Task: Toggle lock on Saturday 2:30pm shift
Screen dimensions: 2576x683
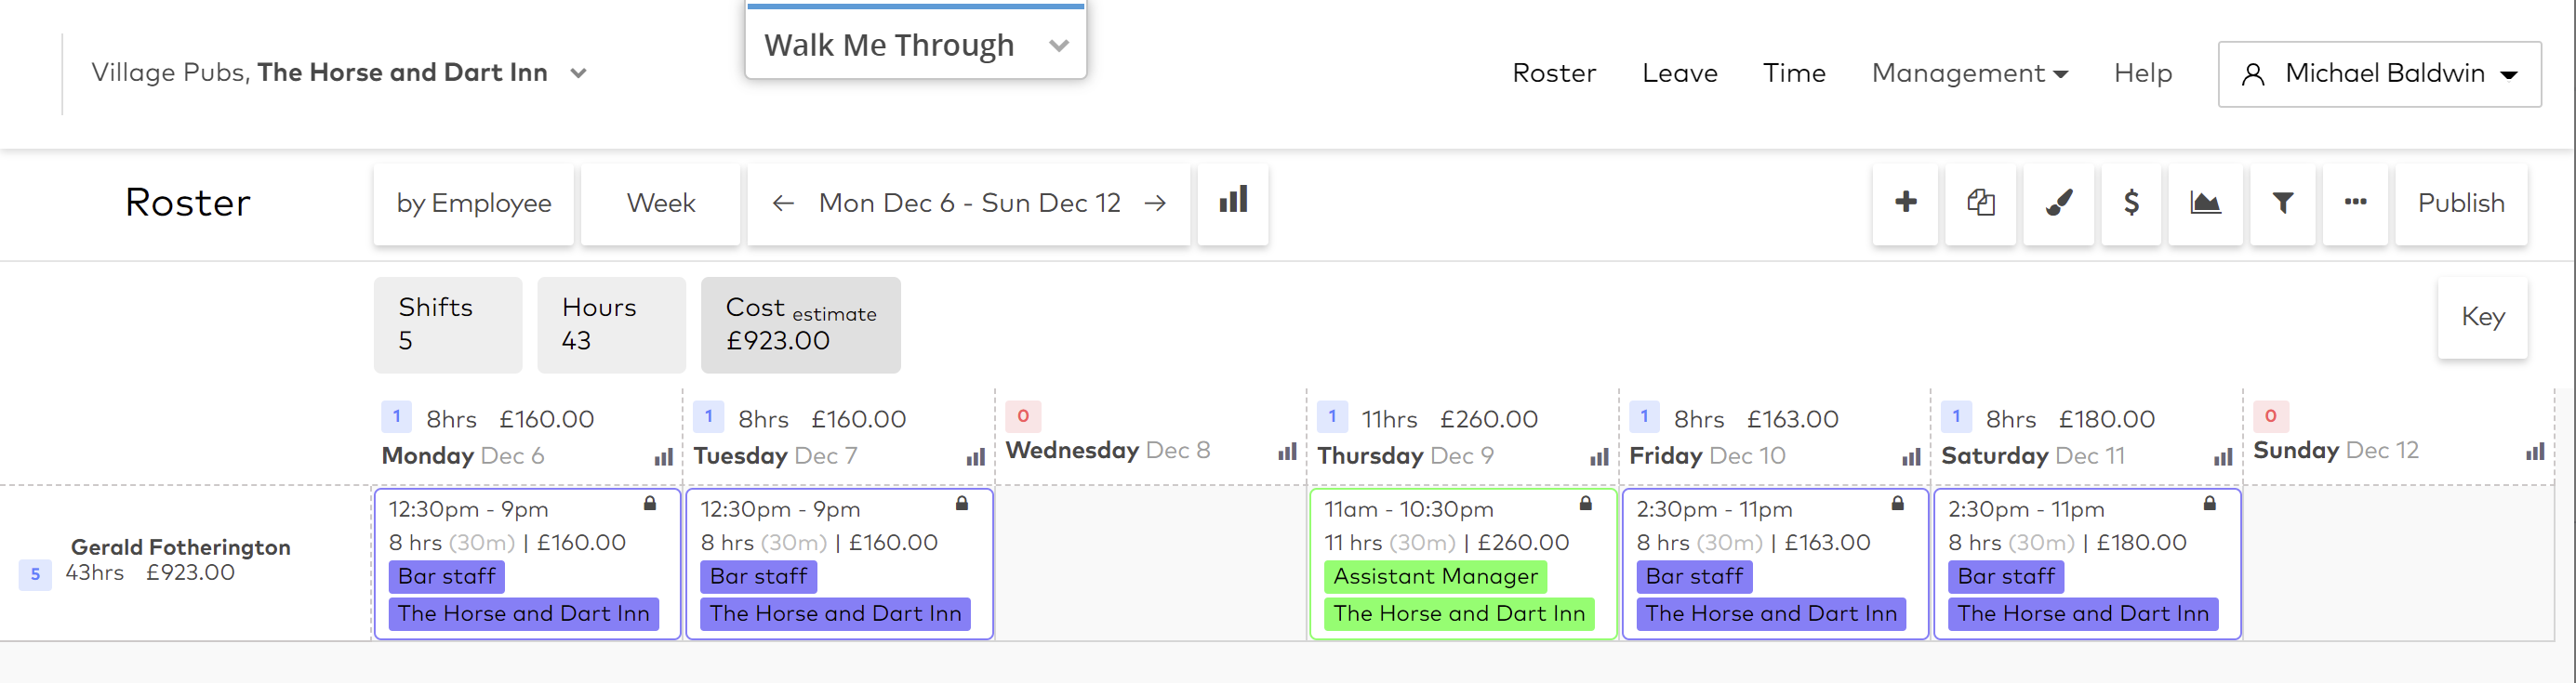Action: tap(2209, 504)
